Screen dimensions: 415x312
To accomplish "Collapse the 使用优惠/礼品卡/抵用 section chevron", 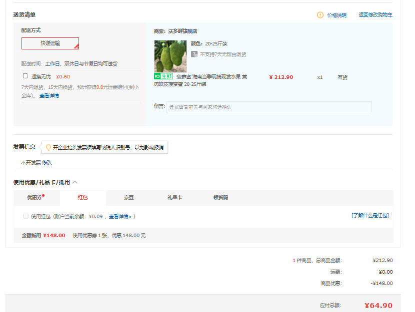I will coord(75,182).
